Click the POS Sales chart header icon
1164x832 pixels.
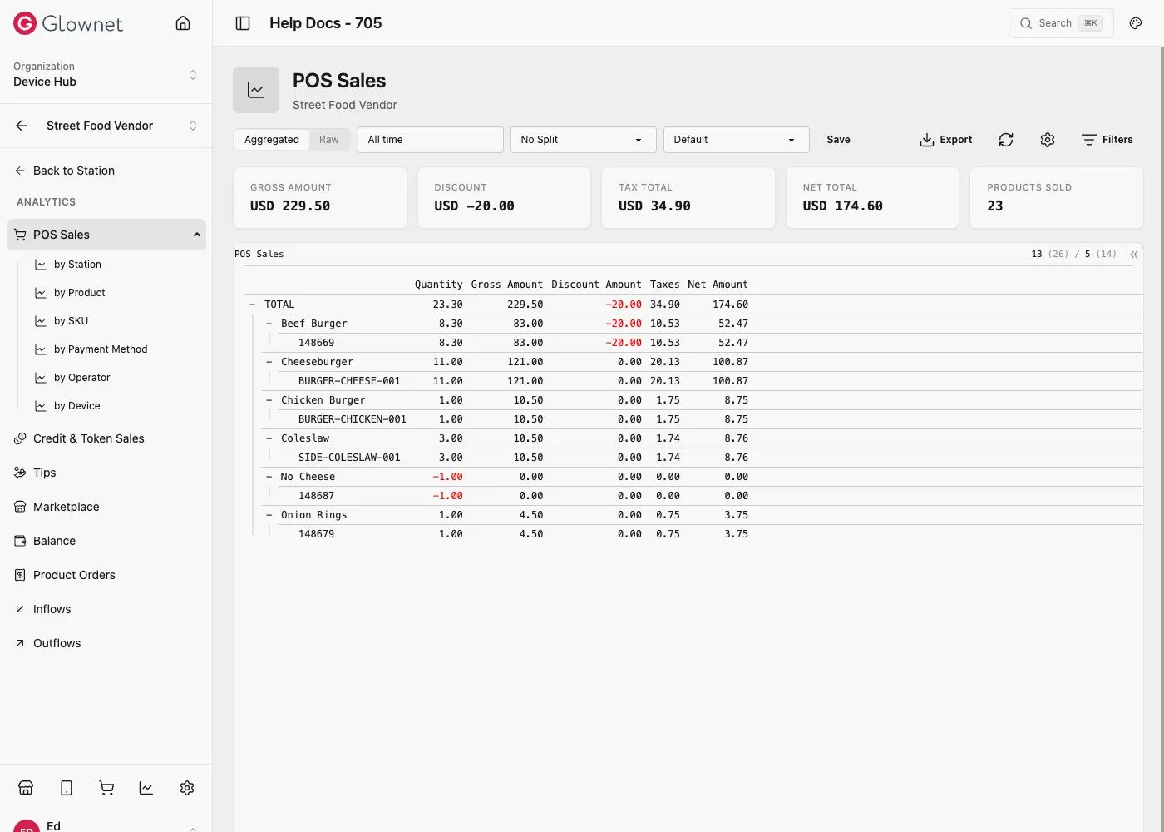coord(256,90)
